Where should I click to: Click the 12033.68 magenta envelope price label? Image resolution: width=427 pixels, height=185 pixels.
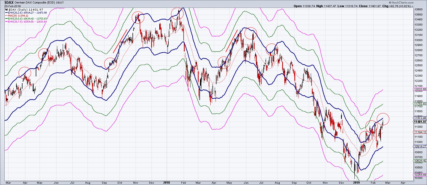tap(419, 89)
